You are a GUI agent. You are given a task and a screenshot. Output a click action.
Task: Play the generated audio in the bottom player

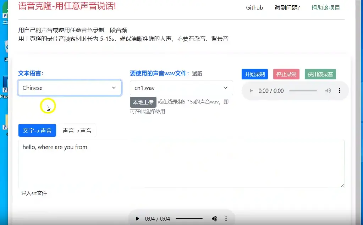(x=137, y=219)
